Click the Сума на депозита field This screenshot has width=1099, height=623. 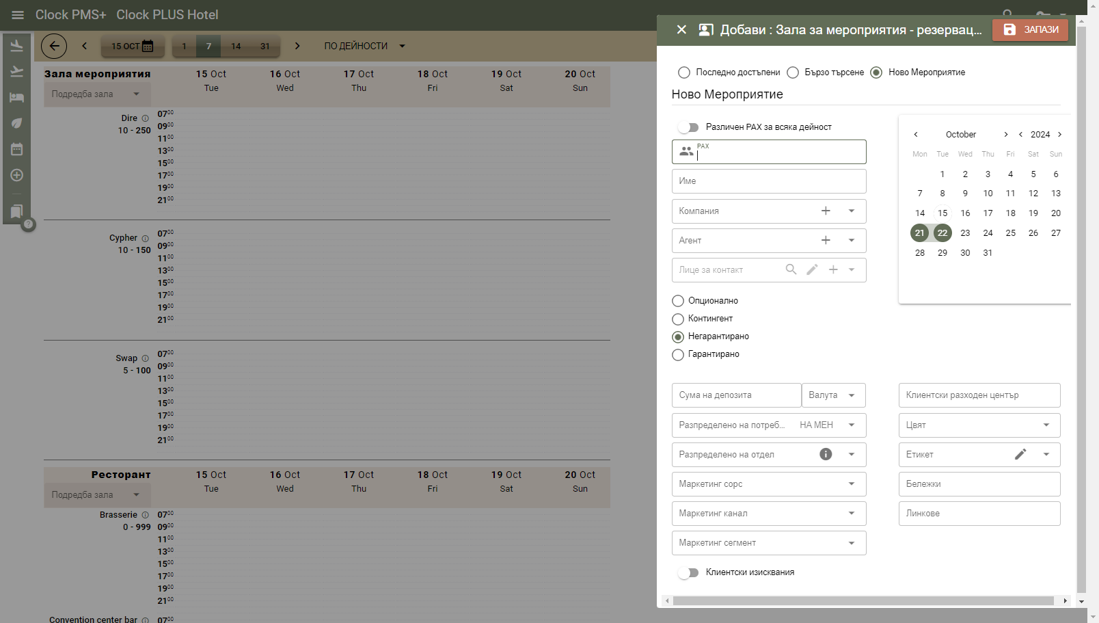(737, 395)
